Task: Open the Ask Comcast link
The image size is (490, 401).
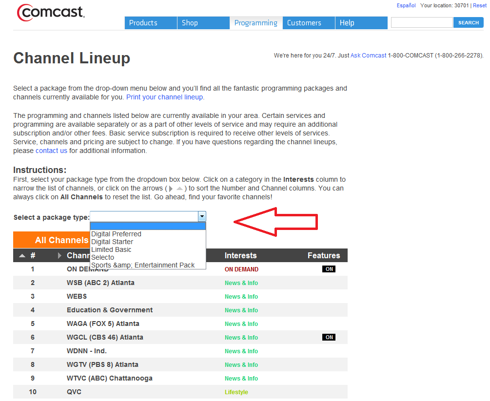Action: 369,55
